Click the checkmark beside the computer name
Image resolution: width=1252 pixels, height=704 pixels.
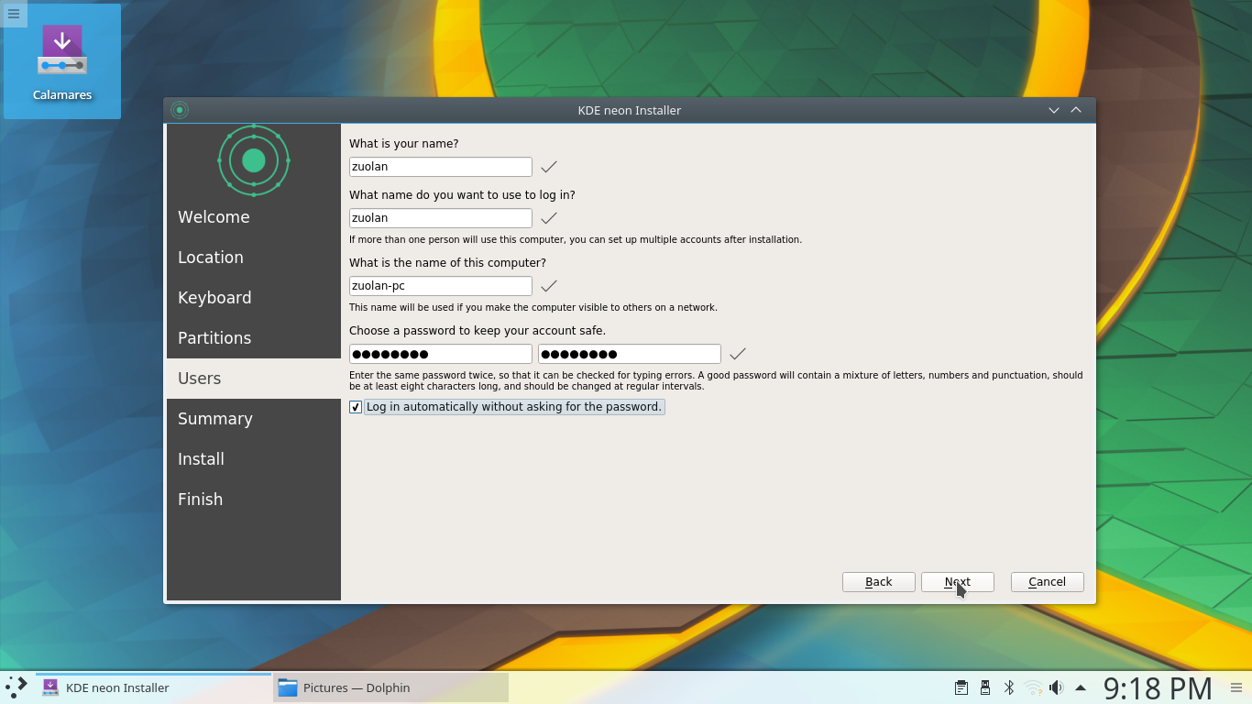(549, 286)
